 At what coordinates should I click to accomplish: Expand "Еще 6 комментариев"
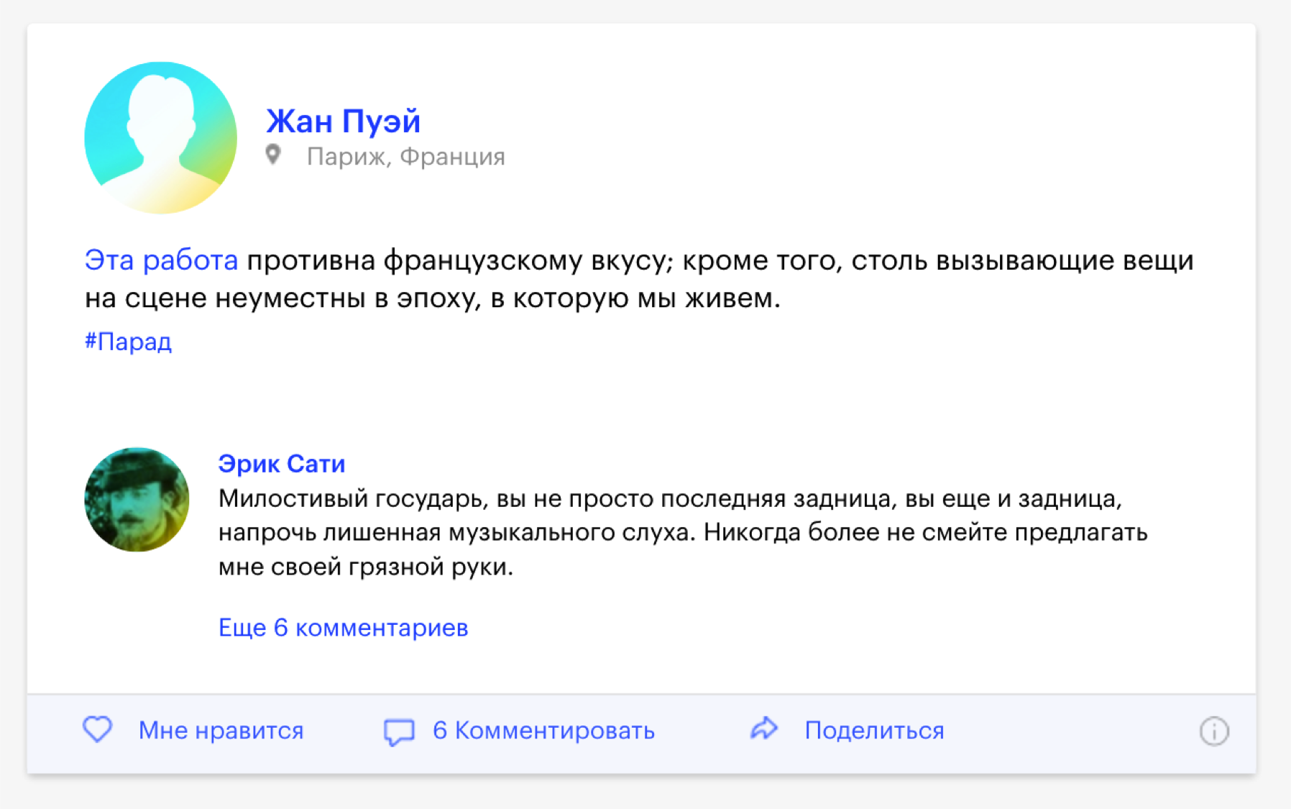tap(344, 628)
